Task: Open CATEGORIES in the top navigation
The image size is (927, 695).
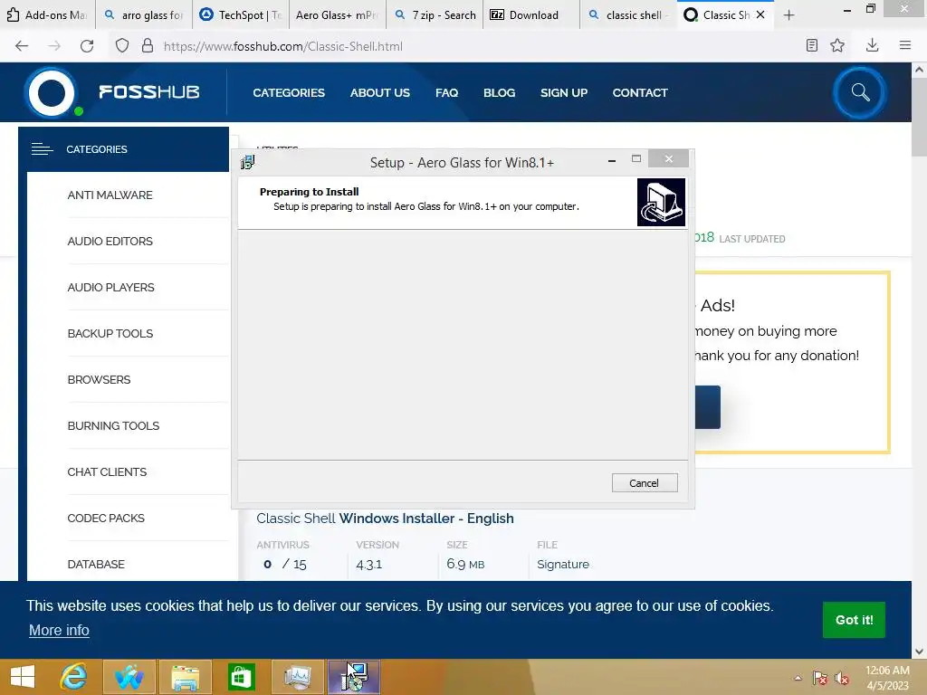Action: point(289,93)
